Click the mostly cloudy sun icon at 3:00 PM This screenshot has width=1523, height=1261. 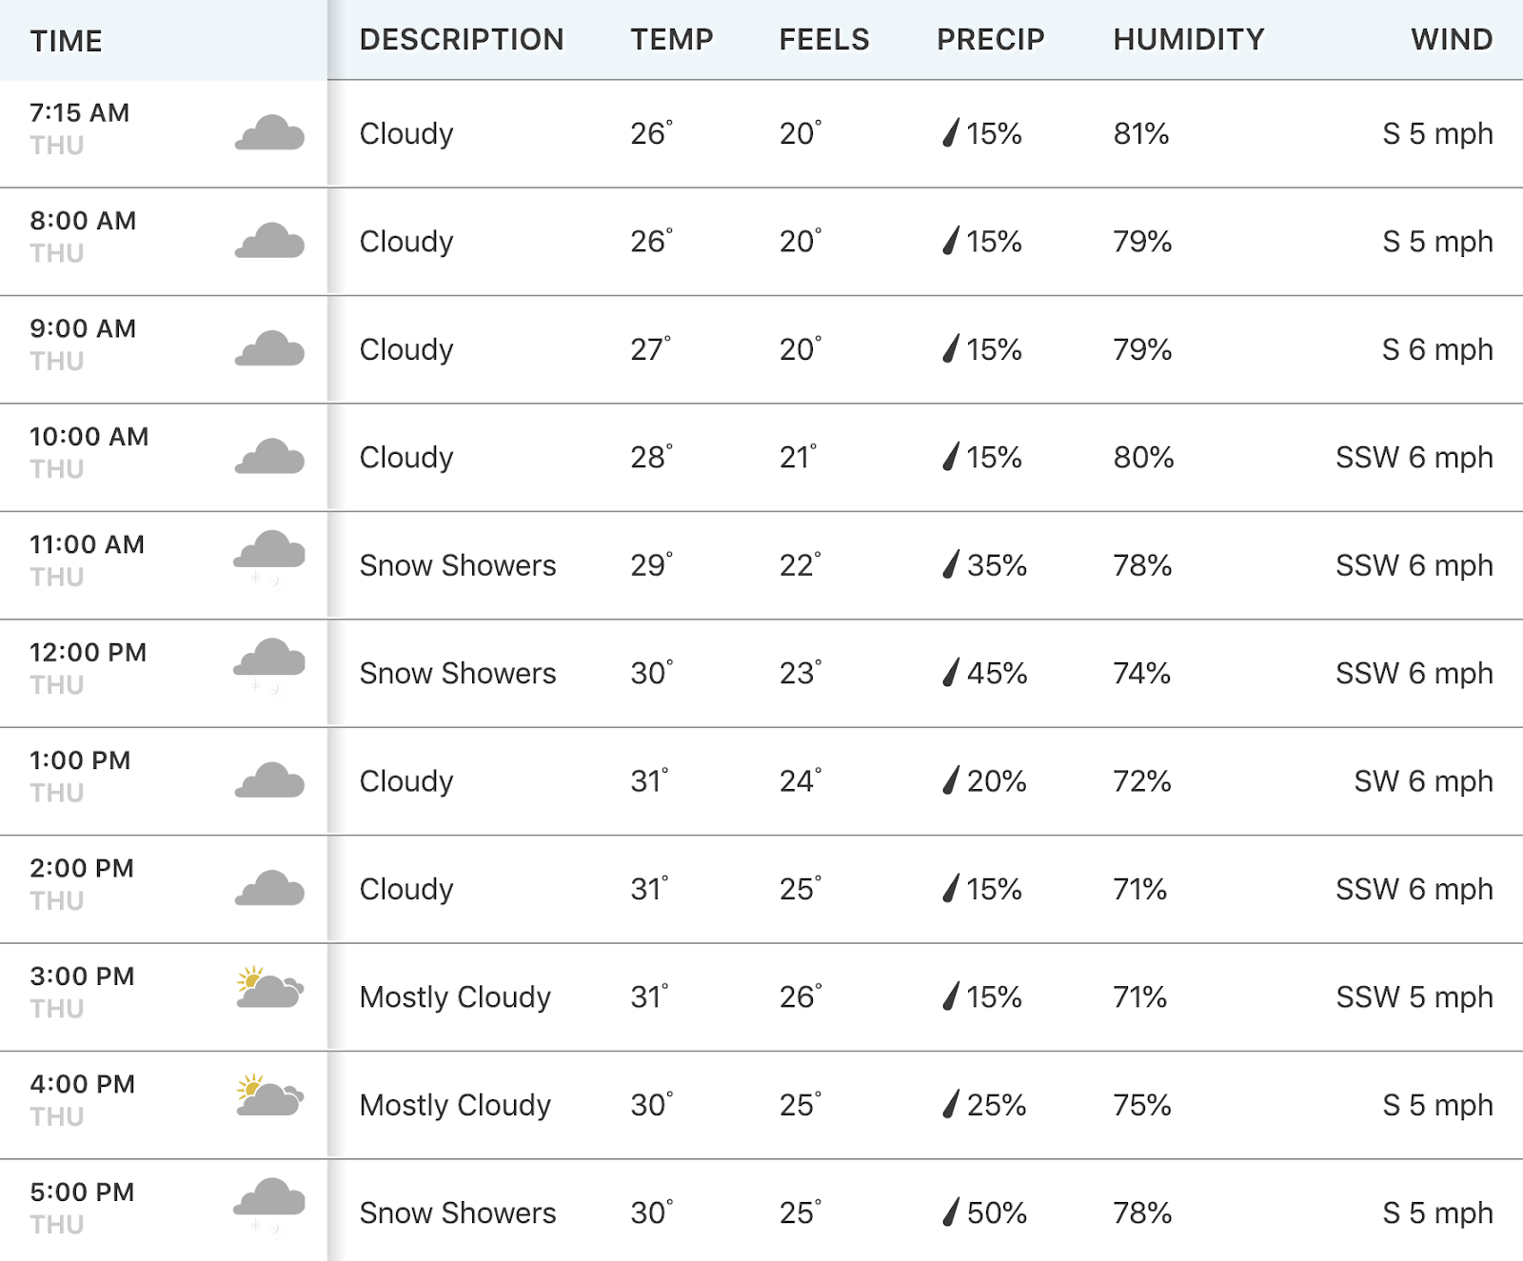coord(269,987)
